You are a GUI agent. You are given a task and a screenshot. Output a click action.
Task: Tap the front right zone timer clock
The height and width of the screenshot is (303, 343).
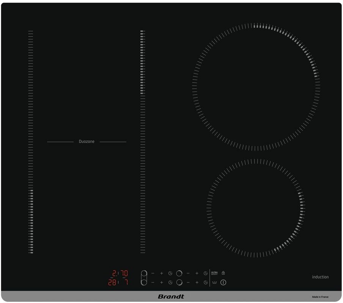click(206, 283)
